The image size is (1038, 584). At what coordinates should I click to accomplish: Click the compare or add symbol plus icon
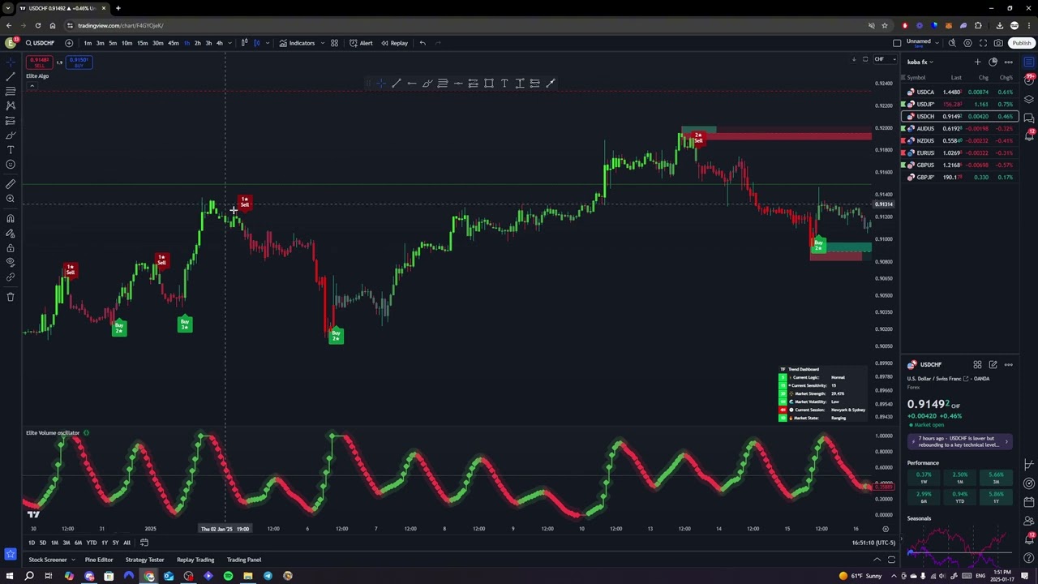69,43
